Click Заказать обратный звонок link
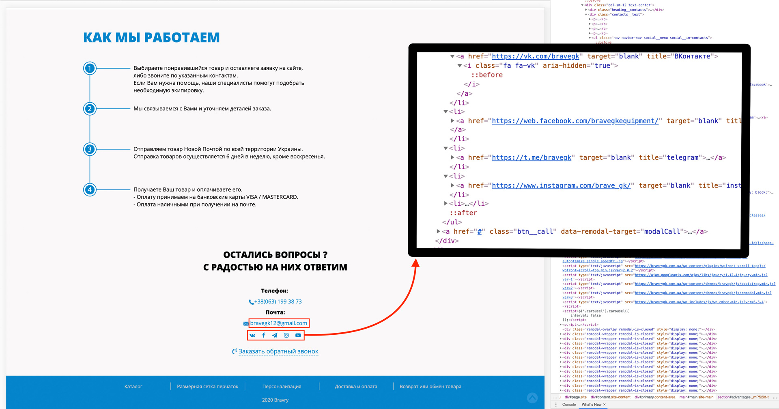Image resolution: width=779 pixels, height=409 pixels. click(x=278, y=351)
